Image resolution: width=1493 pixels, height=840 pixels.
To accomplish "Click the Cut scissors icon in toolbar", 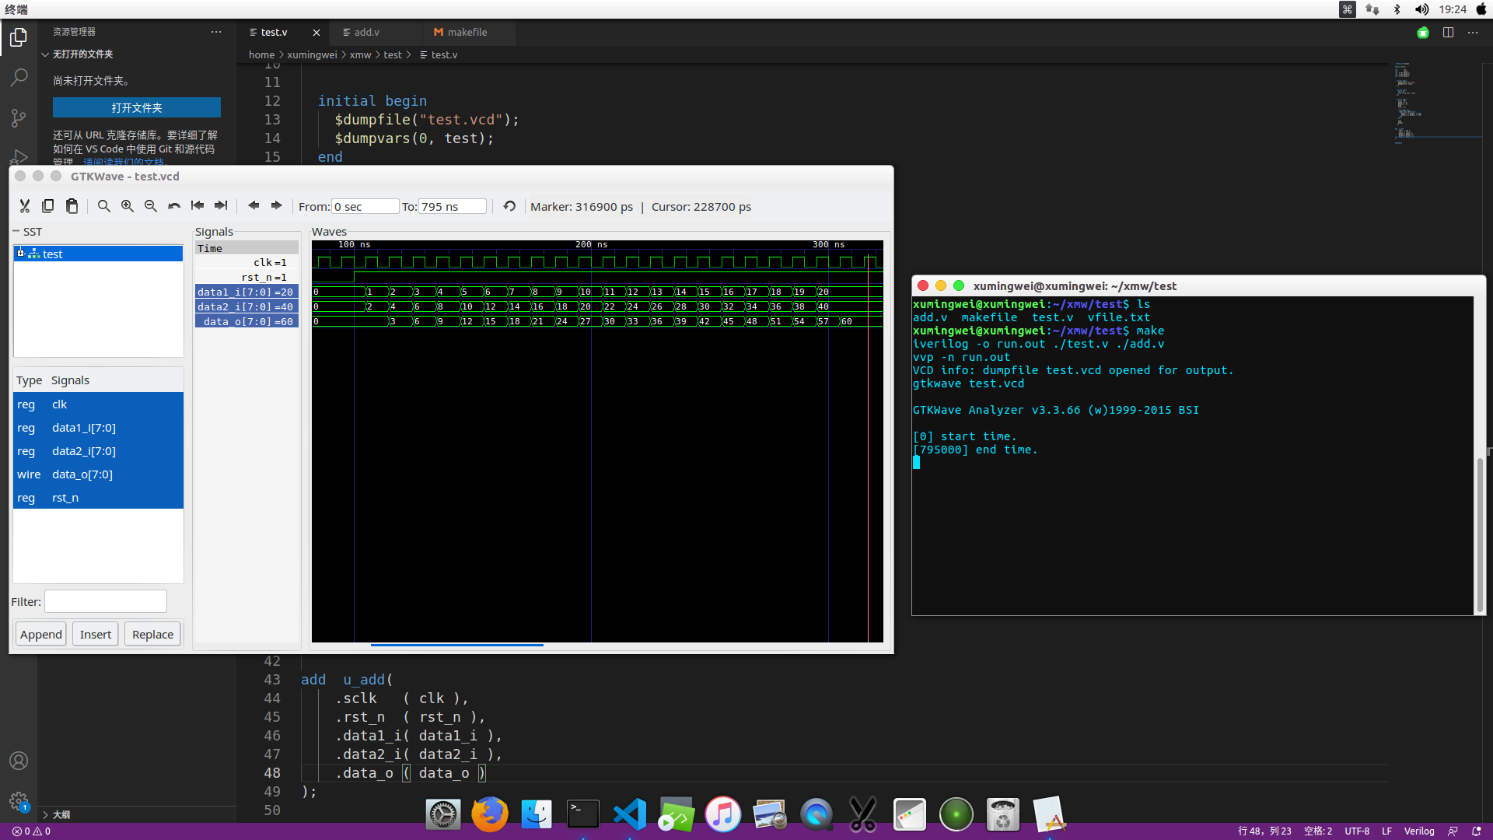I will coord(25,206).
